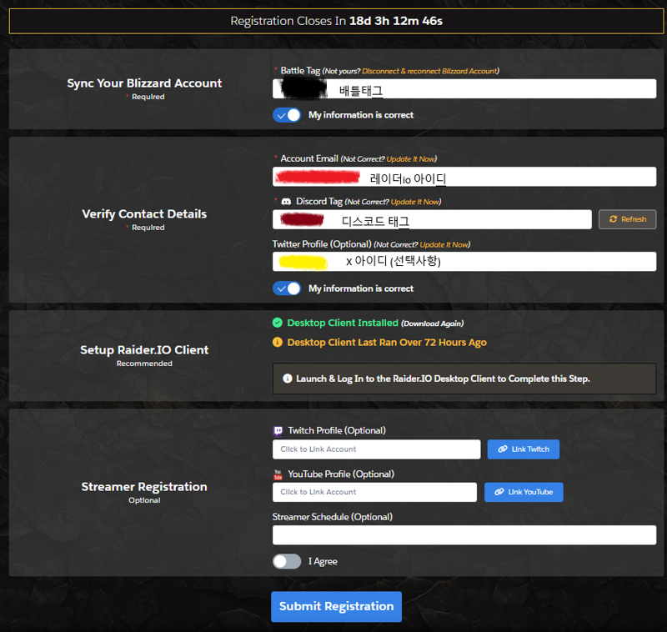The image size is (667, 632).
Task: Click the Discord Tag input field
Action: 432,219
